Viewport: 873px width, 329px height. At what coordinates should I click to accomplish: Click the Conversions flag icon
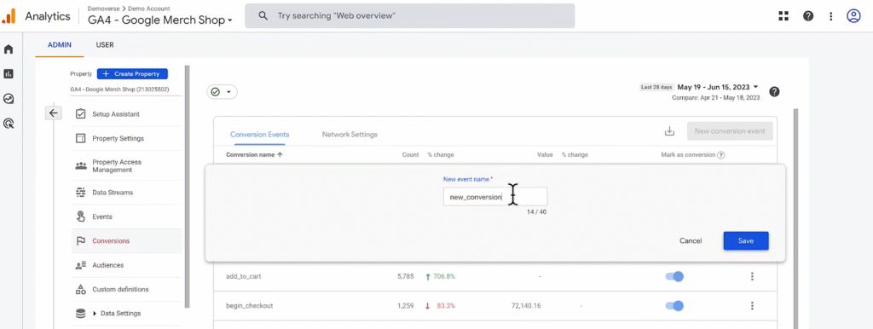click(81, 241)
